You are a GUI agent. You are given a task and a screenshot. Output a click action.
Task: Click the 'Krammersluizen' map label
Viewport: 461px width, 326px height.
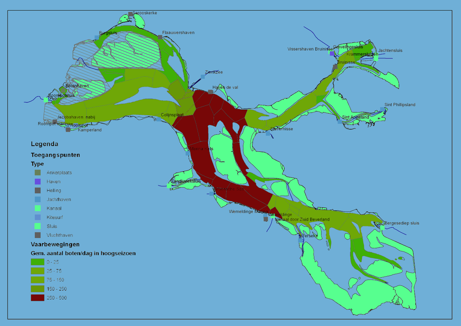(362, 54)
